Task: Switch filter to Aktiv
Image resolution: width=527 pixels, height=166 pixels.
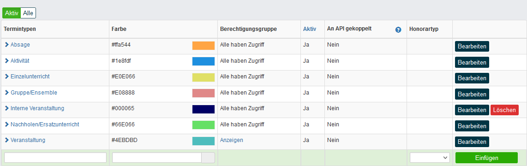Action: click(12, 13)
